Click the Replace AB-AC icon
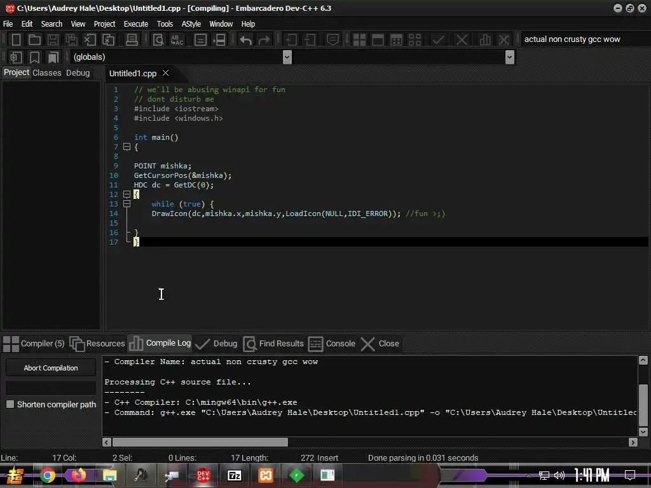The height and width of the screenshot is (488, 651). coord(177,40)
